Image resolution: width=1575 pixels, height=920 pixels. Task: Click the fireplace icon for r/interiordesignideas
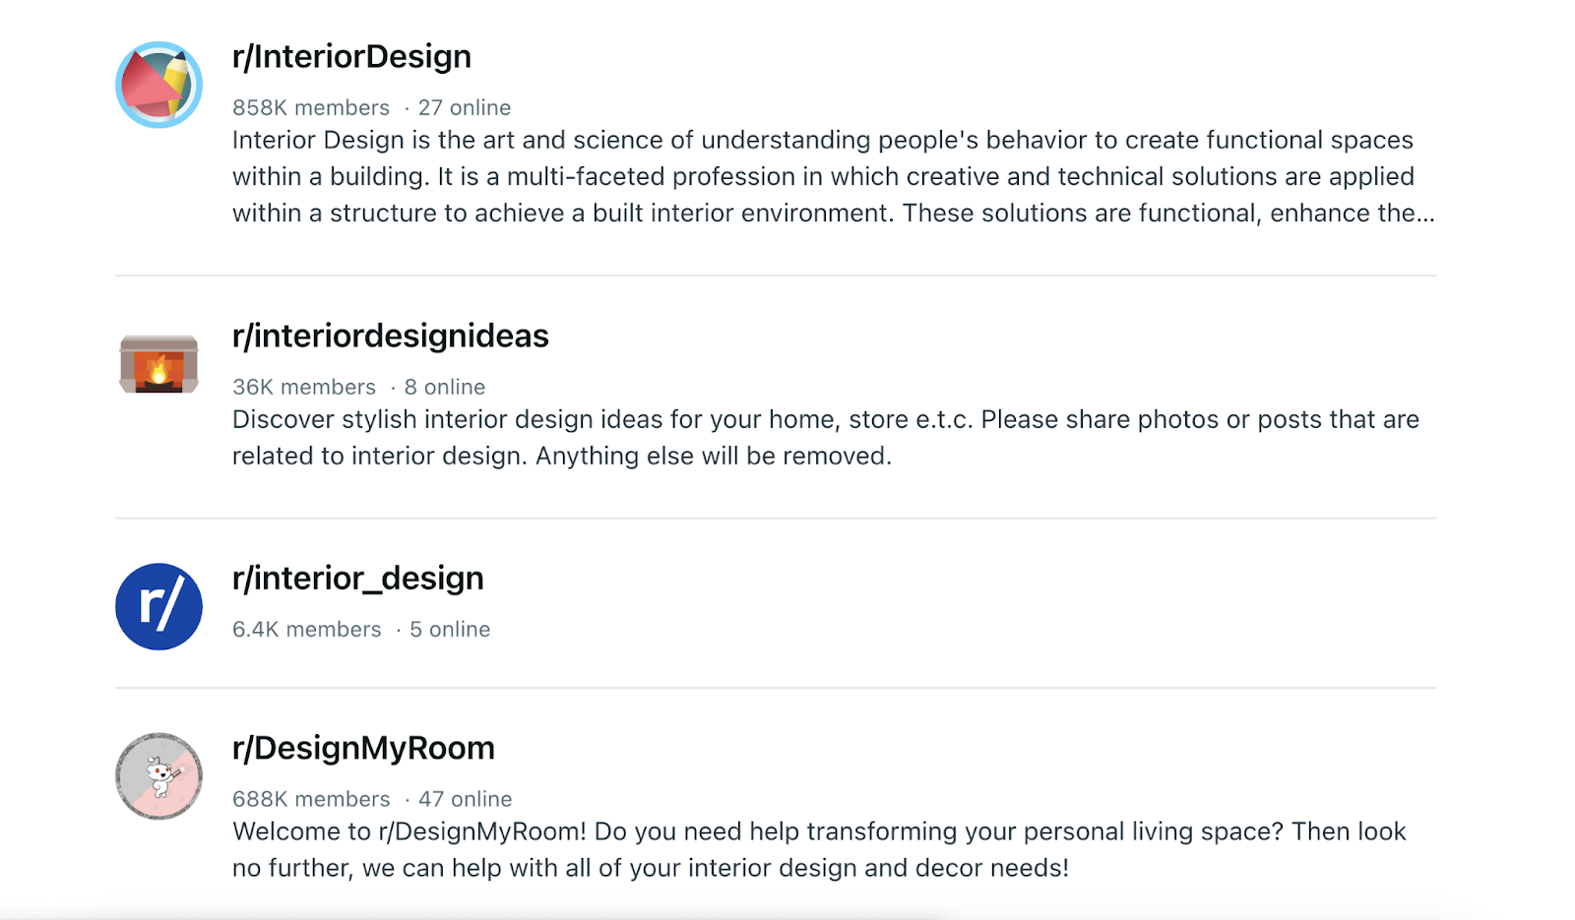point(158,362)
